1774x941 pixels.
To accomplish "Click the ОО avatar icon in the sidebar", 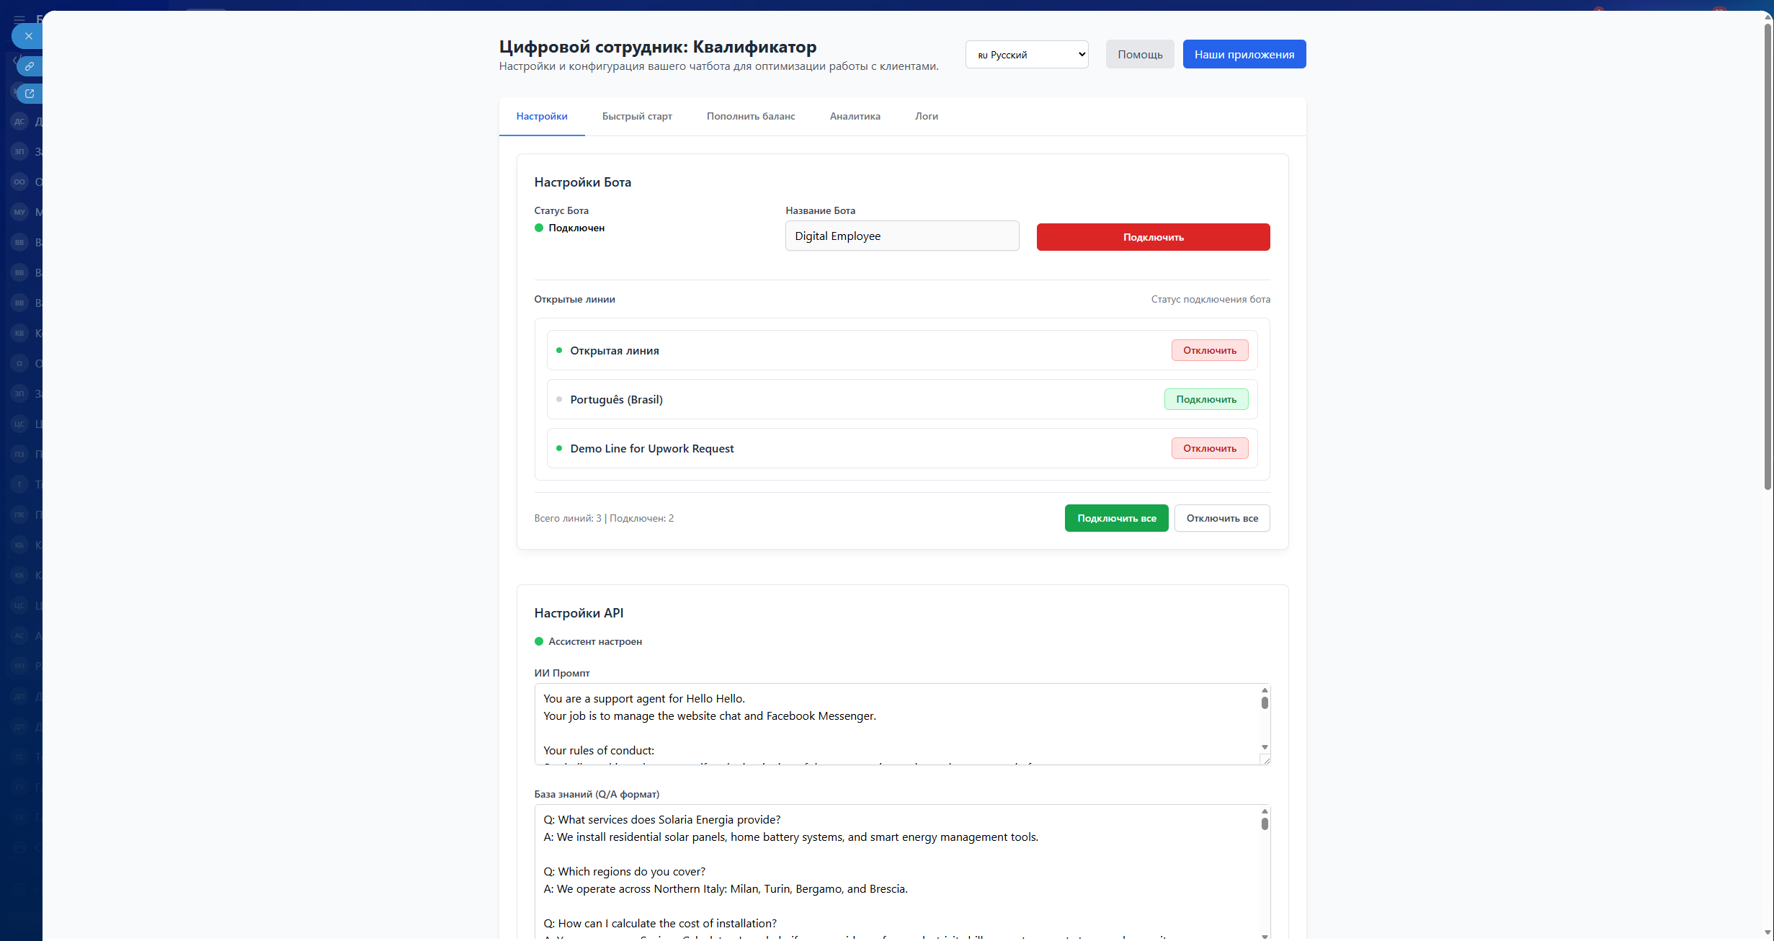I will tap(19, 182).
